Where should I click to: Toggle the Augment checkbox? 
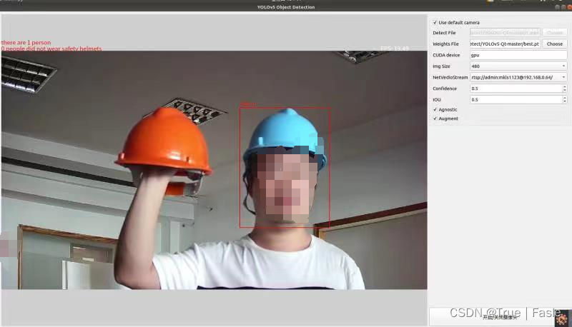coord(435,119)
